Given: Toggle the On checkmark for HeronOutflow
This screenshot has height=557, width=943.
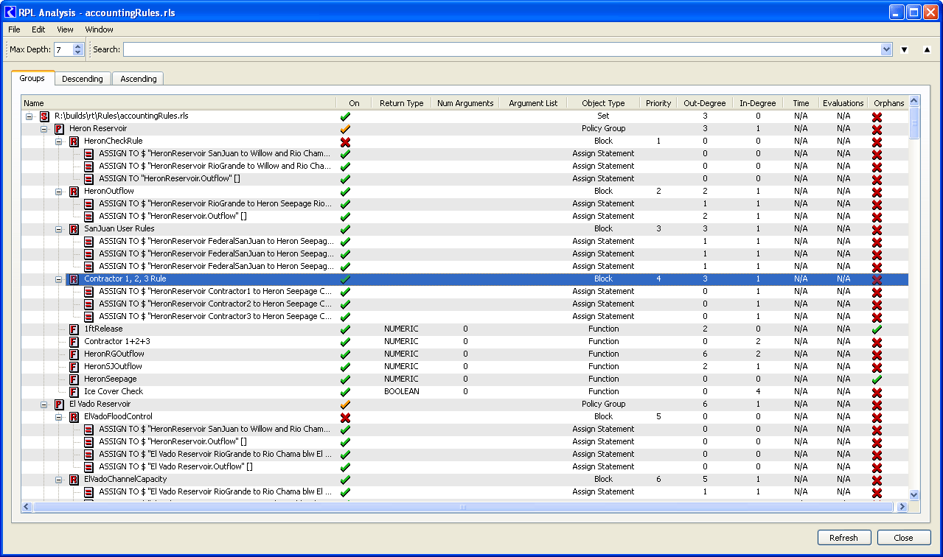Looking at the screenshot, I should pyautogui.click(x=345, y=192).
